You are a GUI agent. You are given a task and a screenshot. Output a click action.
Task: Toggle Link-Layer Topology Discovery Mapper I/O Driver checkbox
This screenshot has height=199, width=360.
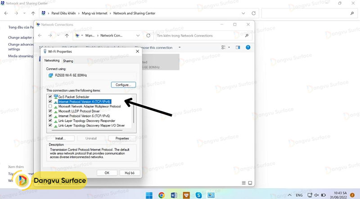[x=50, y=125]
